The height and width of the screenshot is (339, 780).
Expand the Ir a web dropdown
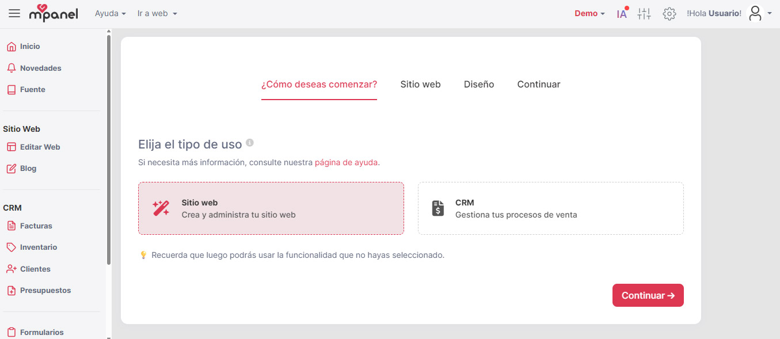(157, 13)
